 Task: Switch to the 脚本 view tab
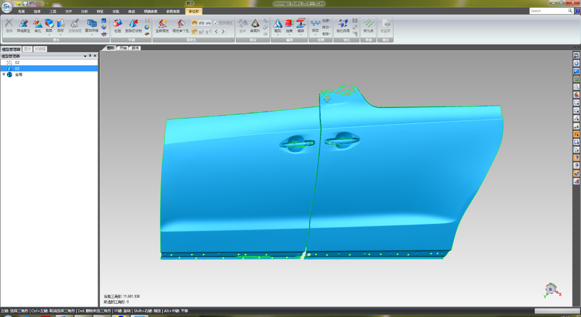click(135, 48)
